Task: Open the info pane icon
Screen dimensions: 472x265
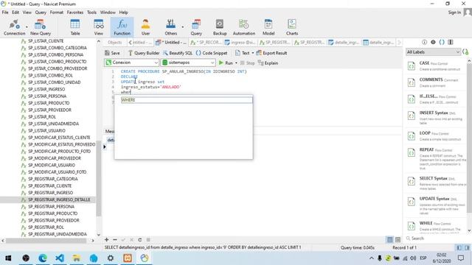Action: click(424, 42)
